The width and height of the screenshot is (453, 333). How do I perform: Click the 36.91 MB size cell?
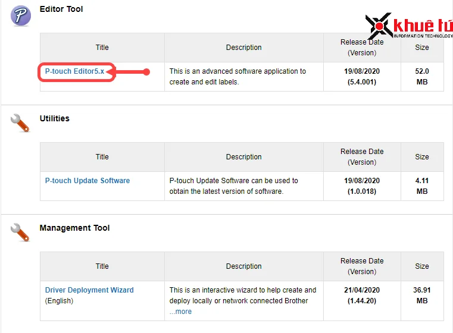422,296
